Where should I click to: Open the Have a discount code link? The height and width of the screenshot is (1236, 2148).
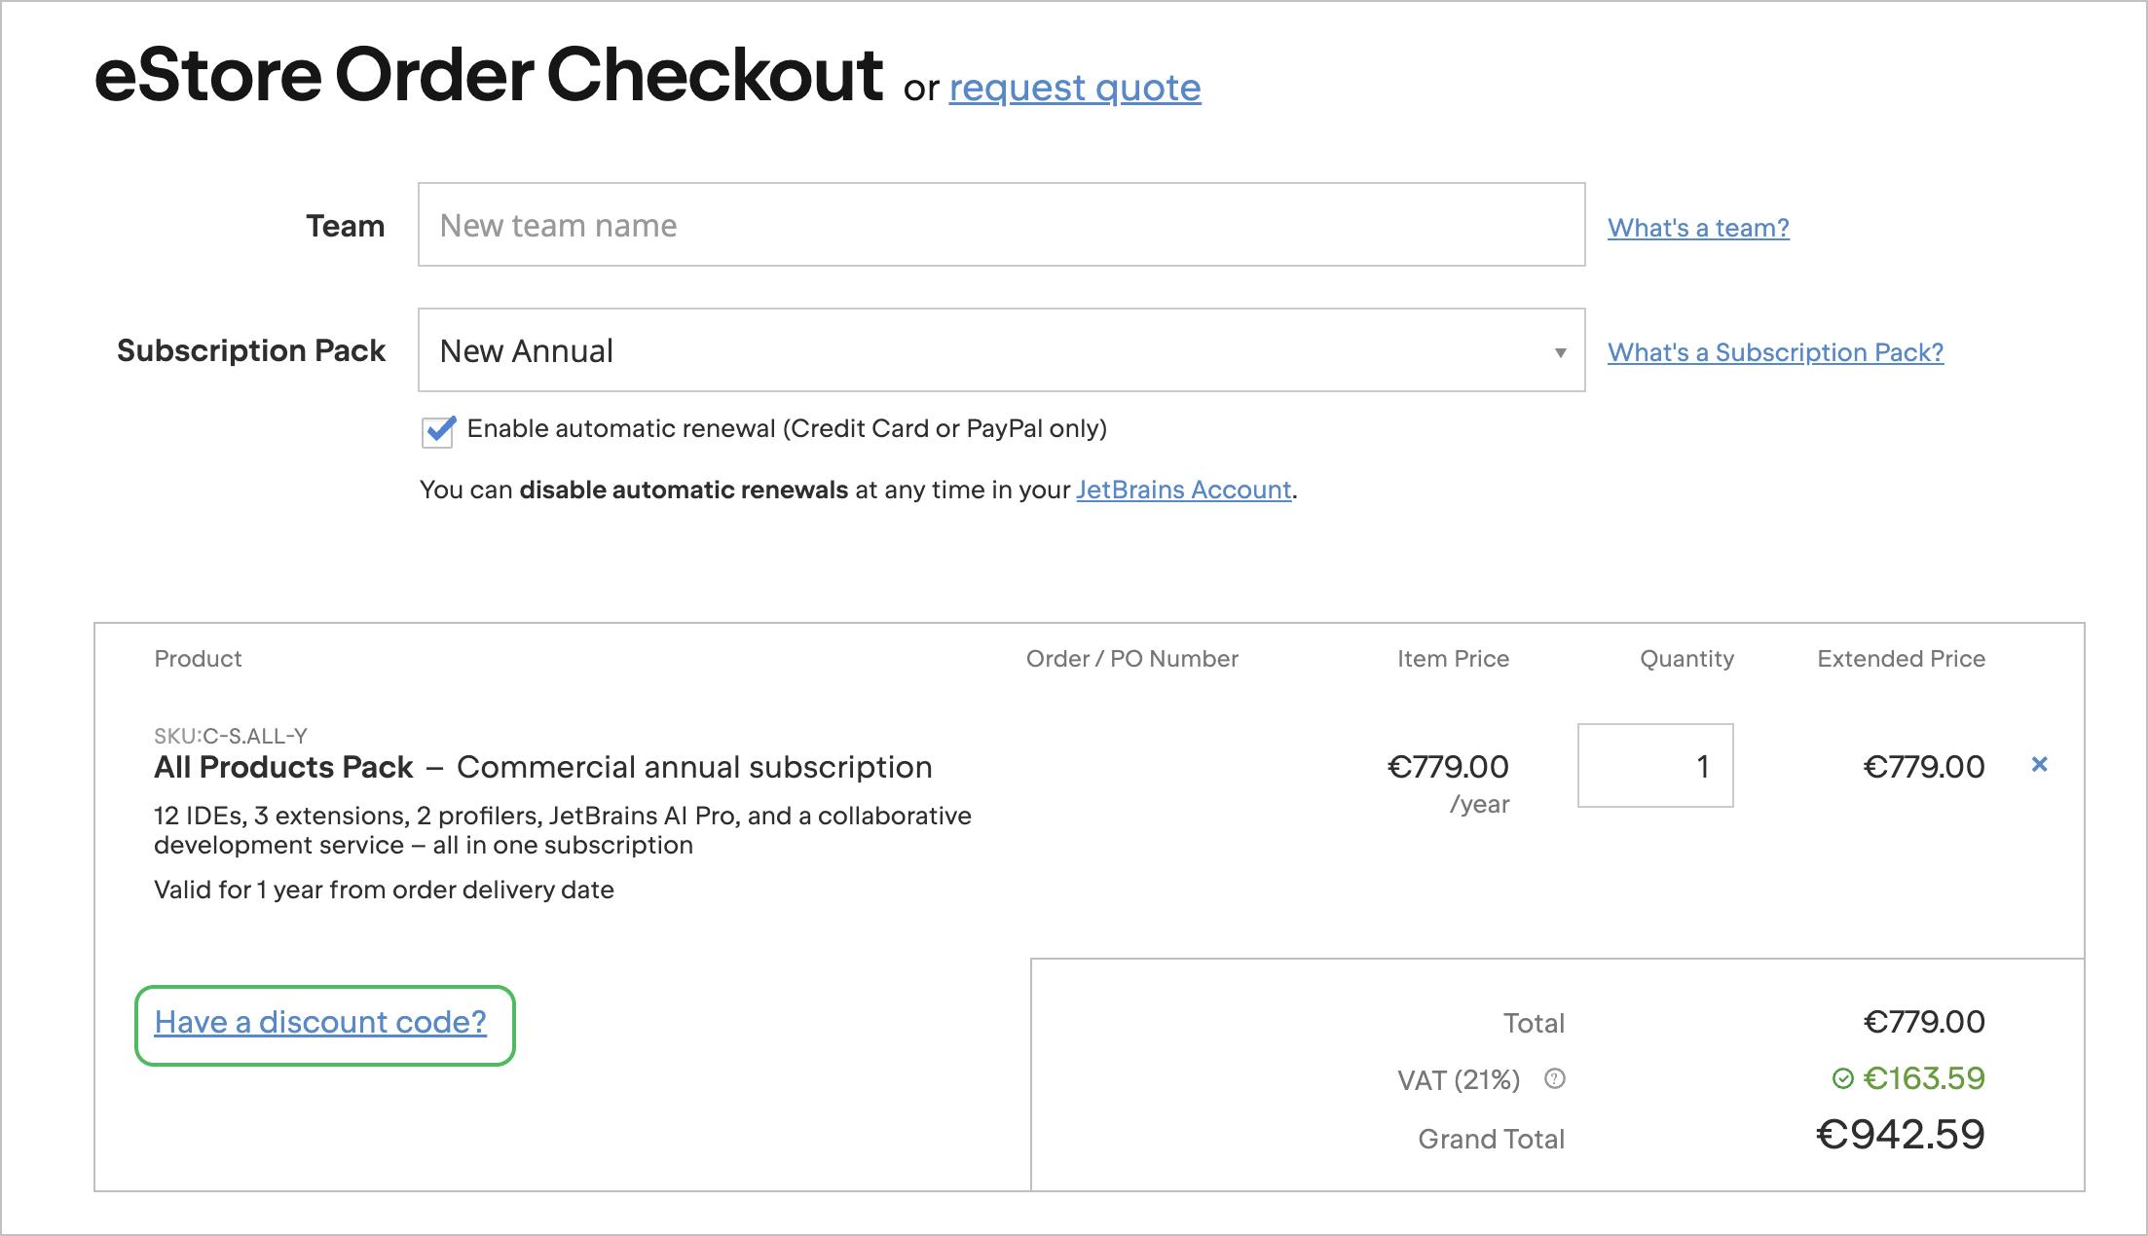pos(321,1022)
